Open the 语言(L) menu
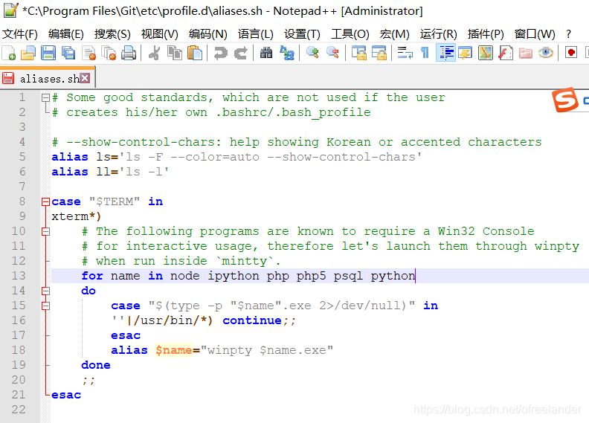The image size is (589, 423). coord(255,34)
